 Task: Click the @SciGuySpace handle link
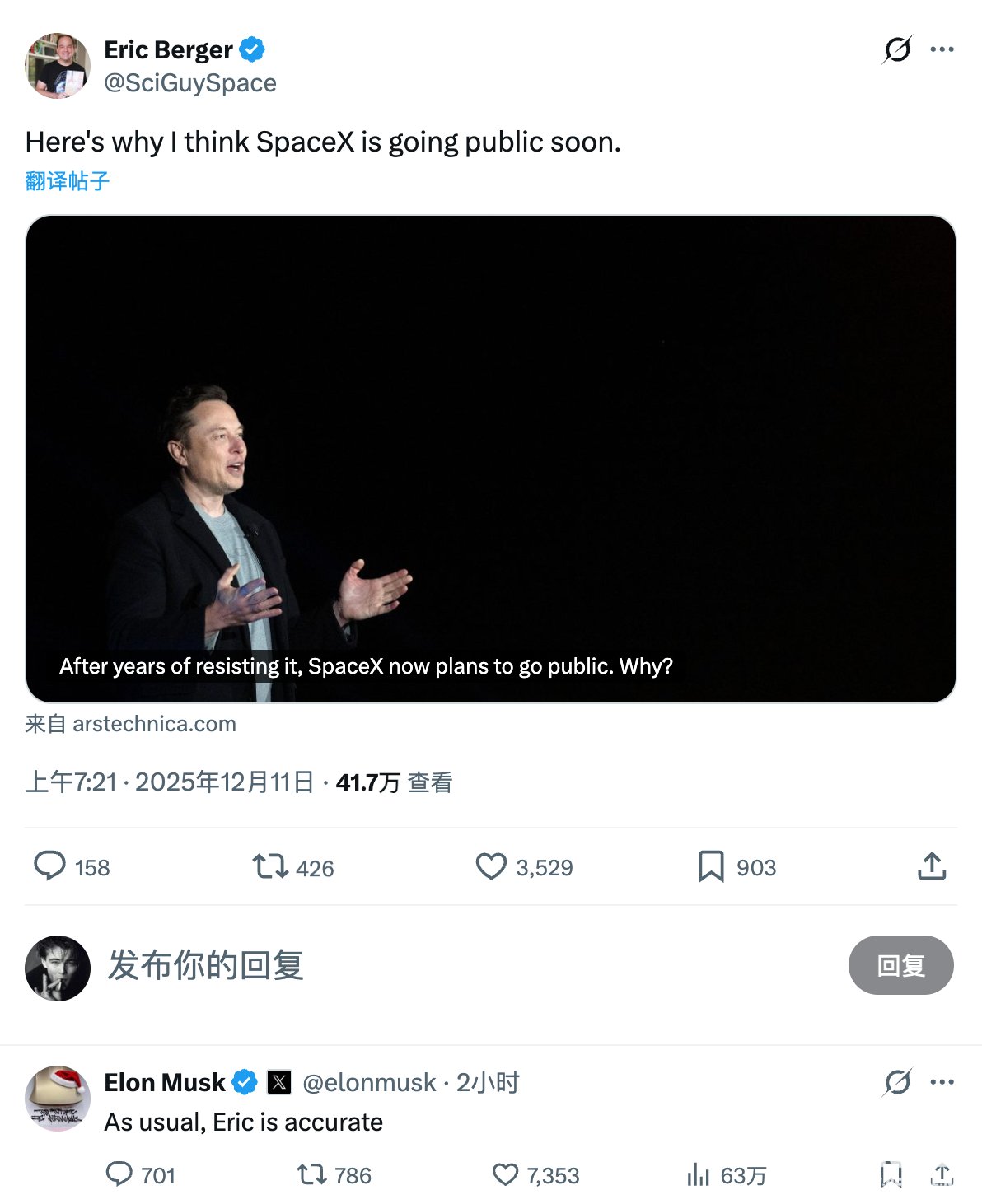[190, 83]
